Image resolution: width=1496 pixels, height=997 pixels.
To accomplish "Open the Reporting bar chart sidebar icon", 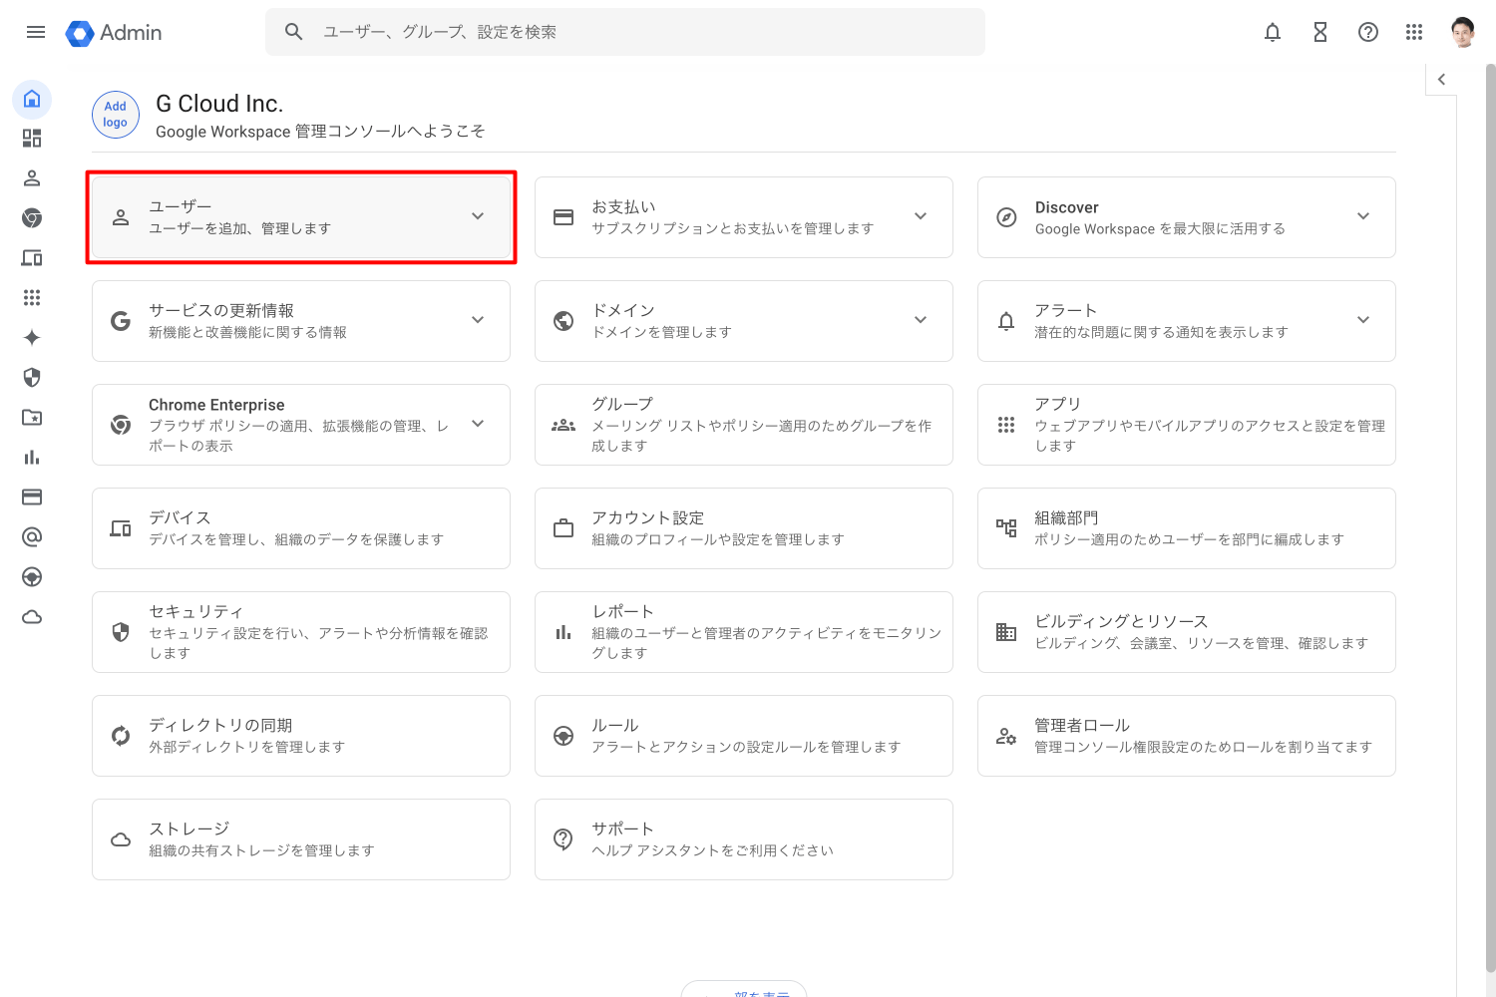I will [32, 458].
